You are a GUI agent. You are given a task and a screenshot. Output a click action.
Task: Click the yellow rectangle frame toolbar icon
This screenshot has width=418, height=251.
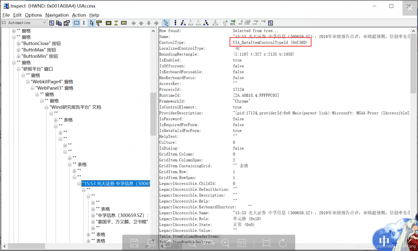tap(109, 23)
